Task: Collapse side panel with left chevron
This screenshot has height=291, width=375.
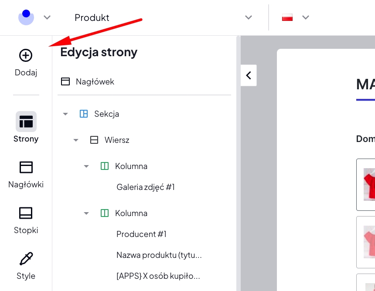Action: (x=249, y=75)
